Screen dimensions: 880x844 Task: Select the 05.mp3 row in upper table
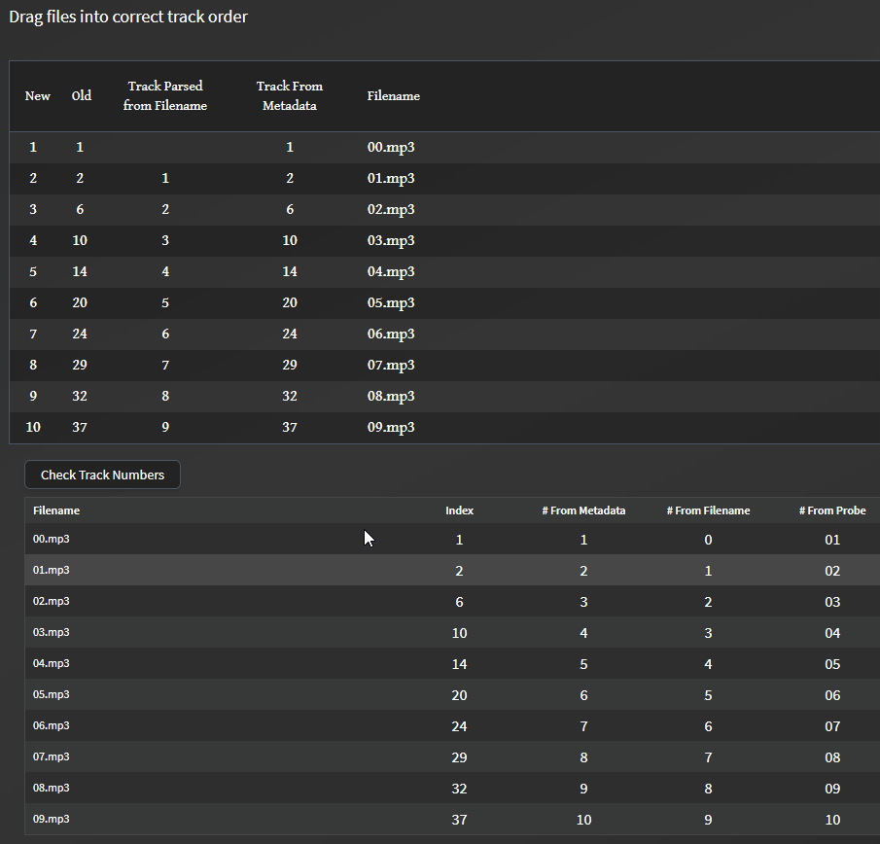coord(444,303)
